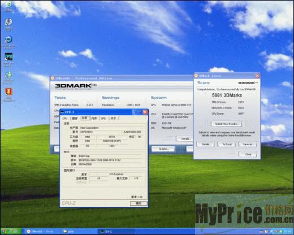The width and height of the screenshot is (294, 235).
Task: Minimize the CPU-Z window
Action: pos(134,112)
